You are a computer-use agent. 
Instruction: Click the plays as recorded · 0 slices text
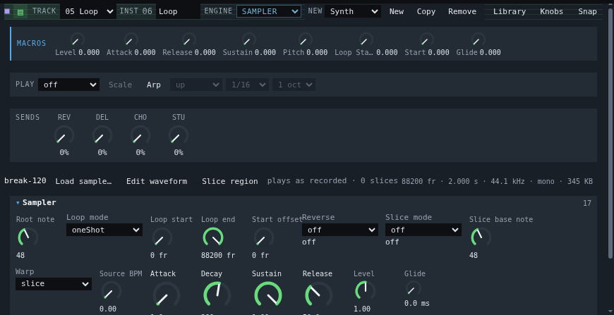333,180
